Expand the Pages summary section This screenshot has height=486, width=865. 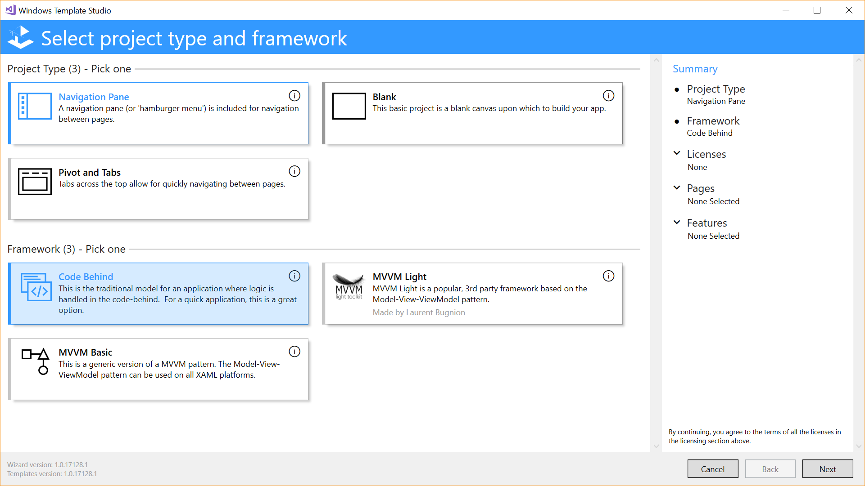click(x=677, y=189)
